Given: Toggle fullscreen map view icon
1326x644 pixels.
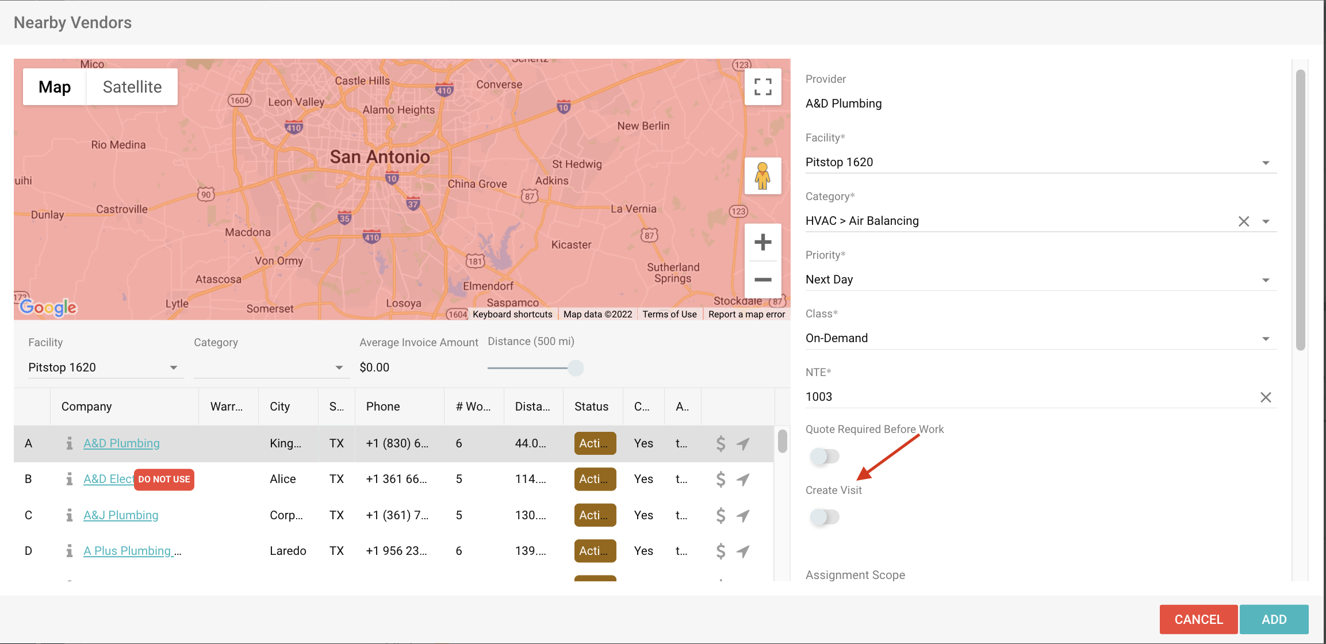Looking at the screenshot, I should coord(762,87).
